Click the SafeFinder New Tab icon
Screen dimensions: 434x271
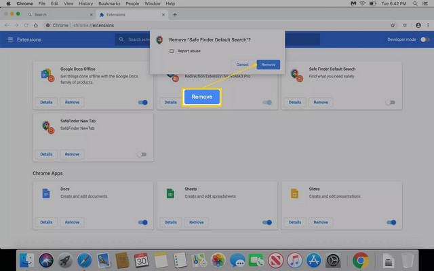coord(47,127)
